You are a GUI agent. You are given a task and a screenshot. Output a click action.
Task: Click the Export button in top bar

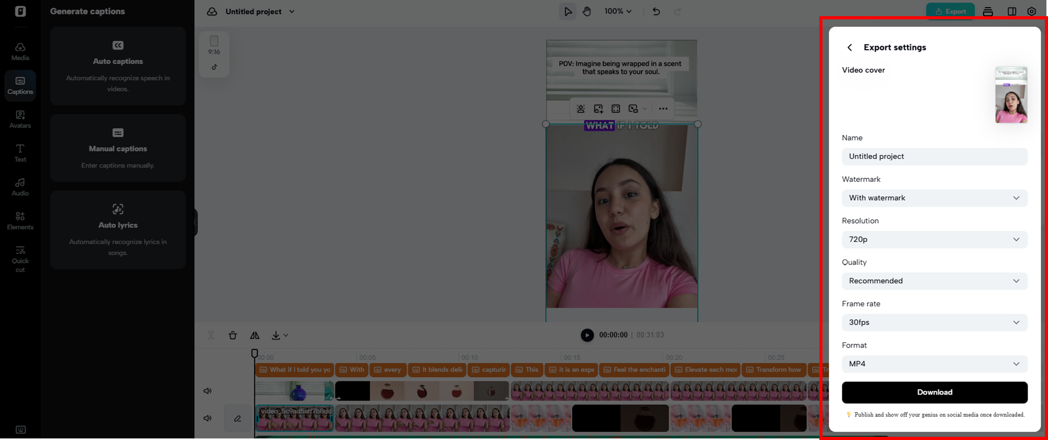pyautogui.click(x=950, y=11)
